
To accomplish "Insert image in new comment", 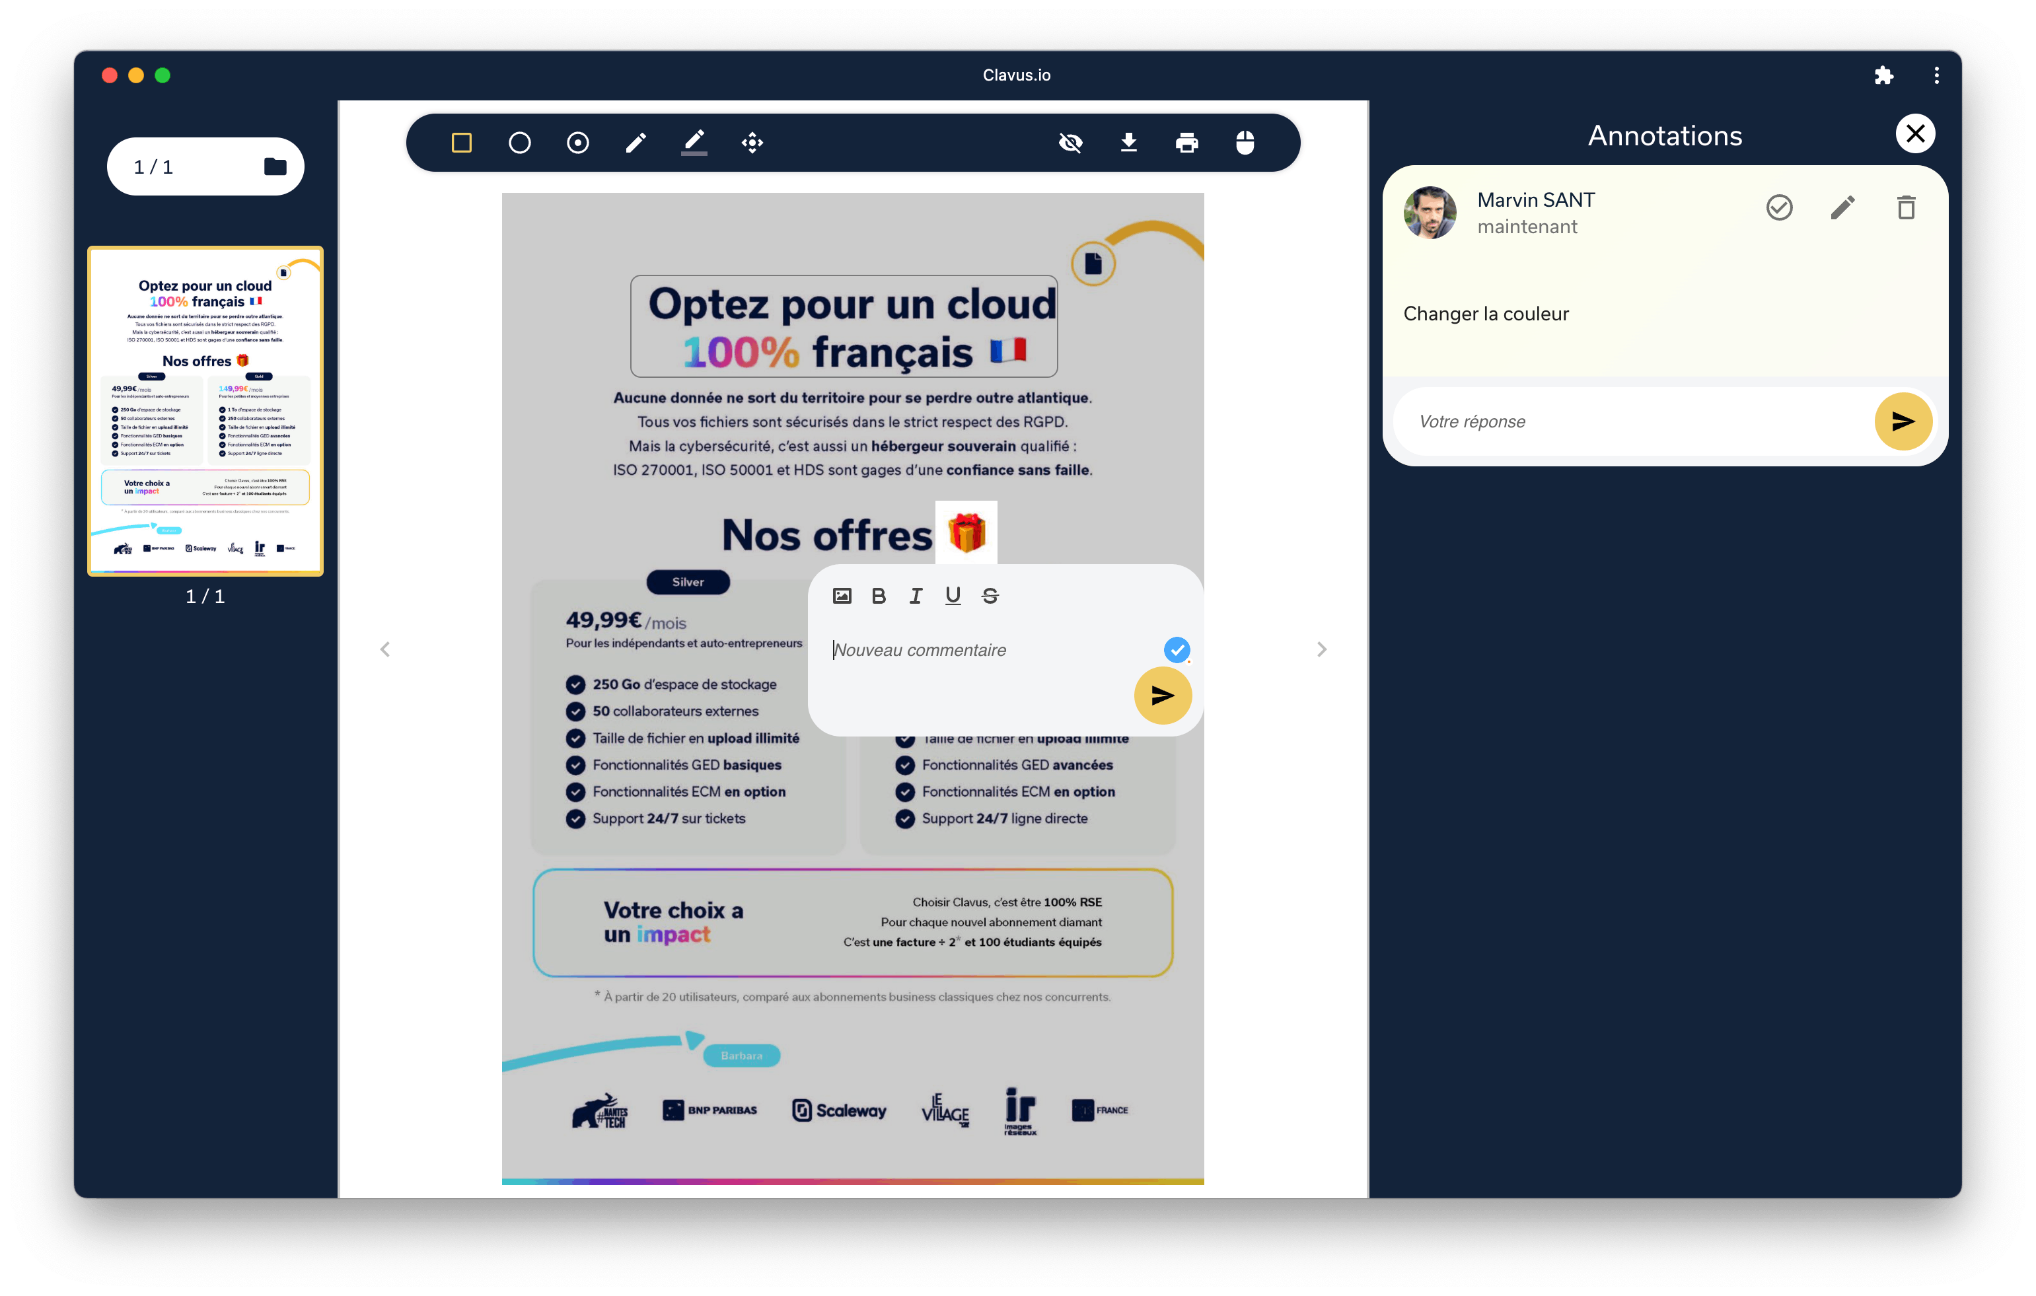I will [842, 596].
